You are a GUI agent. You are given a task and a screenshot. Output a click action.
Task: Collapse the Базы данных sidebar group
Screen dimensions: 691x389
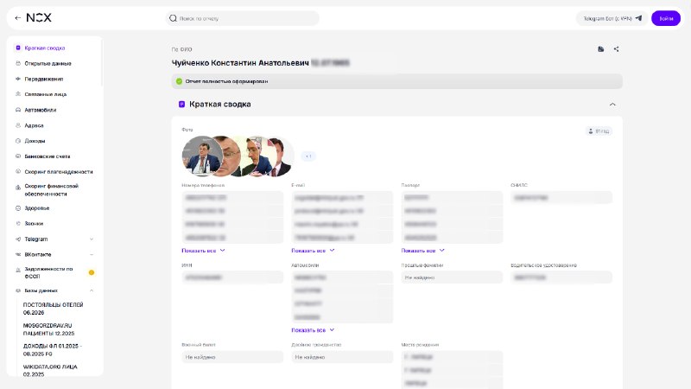92,290
